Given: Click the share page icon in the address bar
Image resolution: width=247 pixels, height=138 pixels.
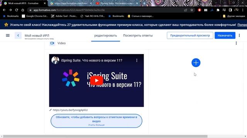Looking at the screenshot, I should click(x=186, y=10).
